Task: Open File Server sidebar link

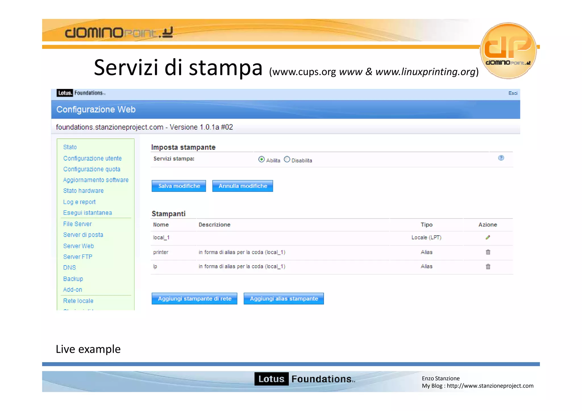Action: coord(77,224)
